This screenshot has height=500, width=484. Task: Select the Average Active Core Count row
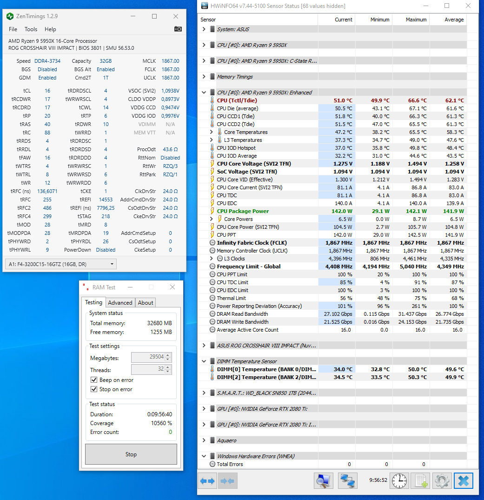[332, 330]
